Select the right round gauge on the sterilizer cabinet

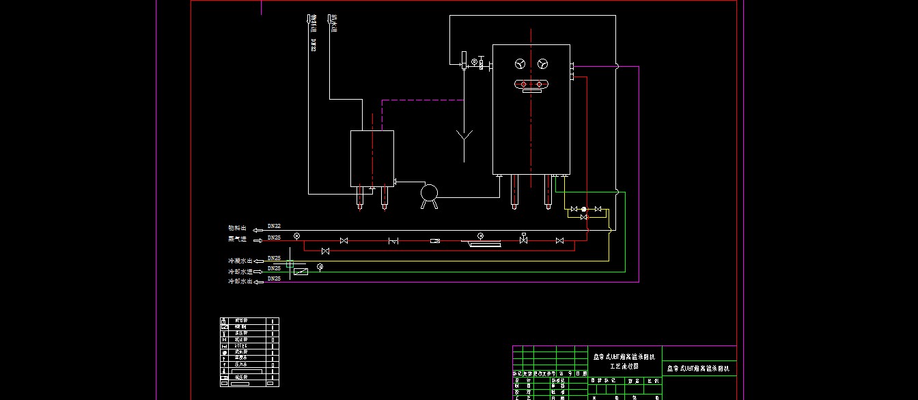click(x=543, y=64)
